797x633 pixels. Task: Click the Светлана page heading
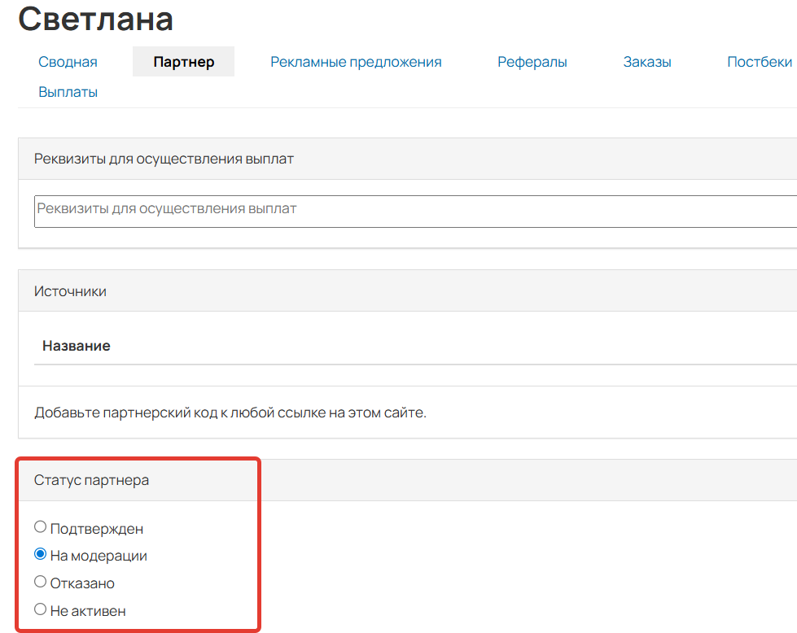pyautogui.click(x=96, y=18)
